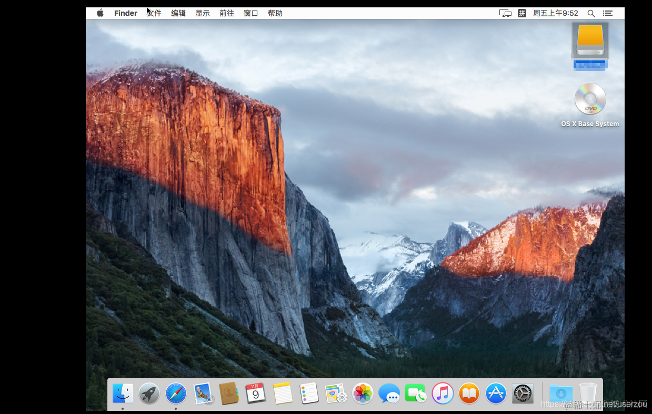Open Spotlight search magnifier icon
The image size is (652, 414).
(591, 13)
